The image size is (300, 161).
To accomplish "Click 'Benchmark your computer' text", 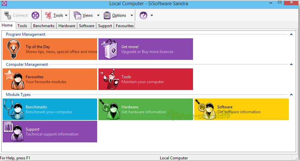I will click(49, 112).
